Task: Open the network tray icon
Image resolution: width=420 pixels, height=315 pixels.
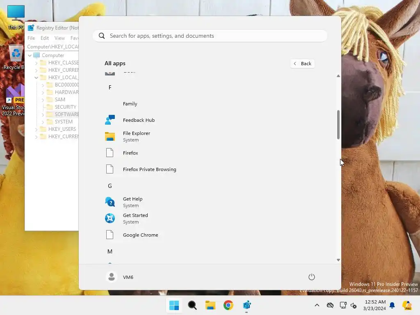Action: click(343, 305)
